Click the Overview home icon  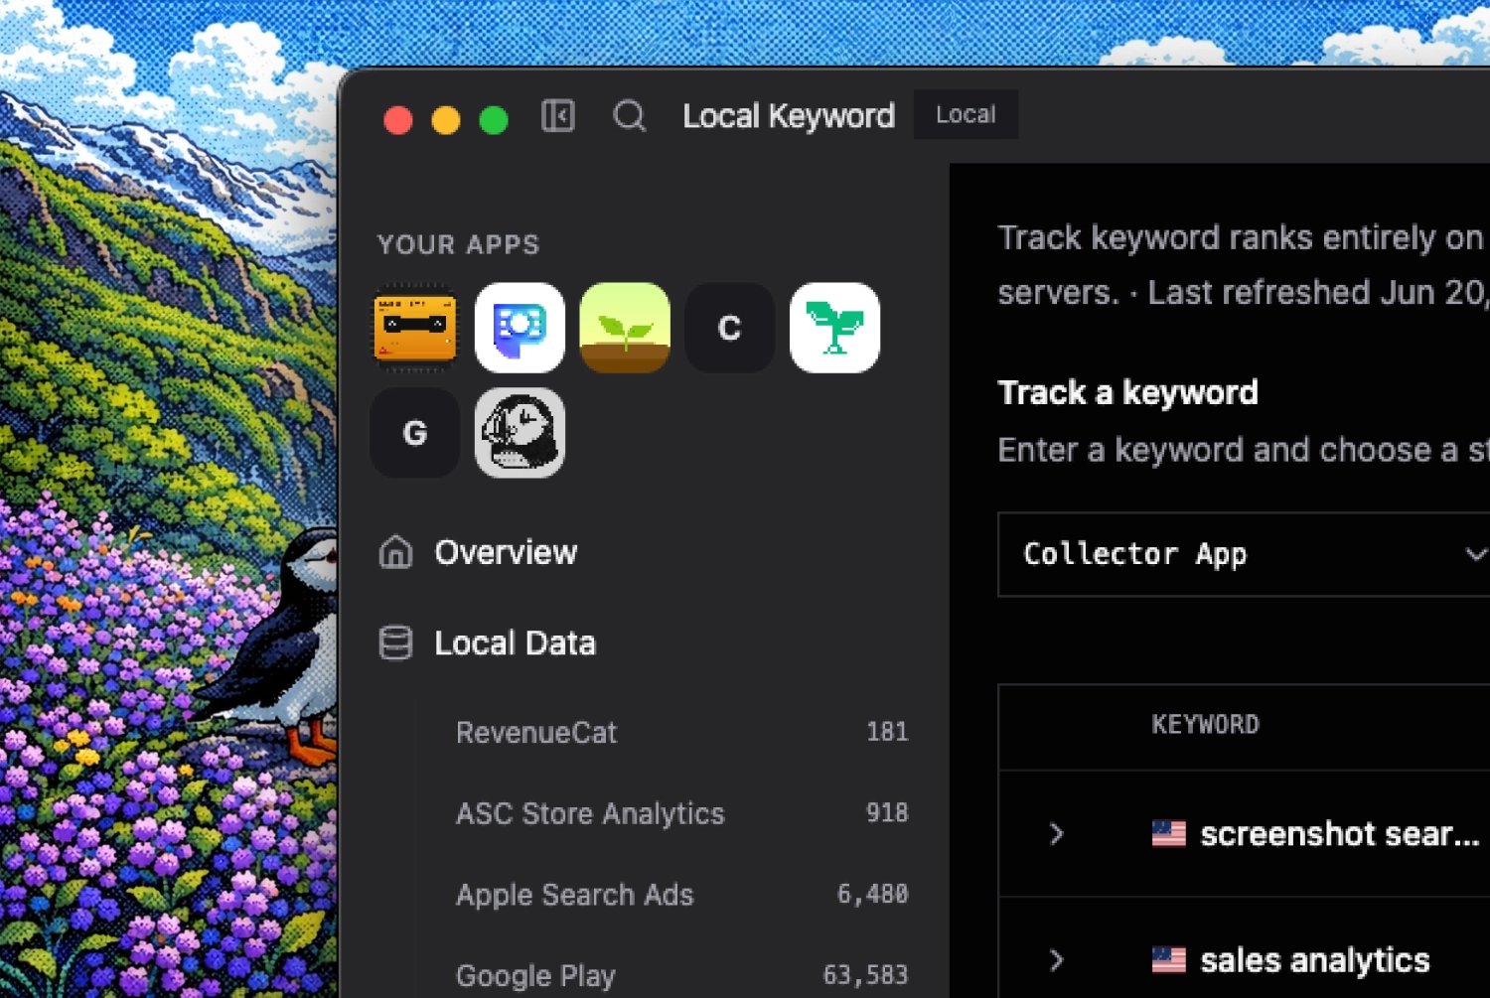pos(395,552)
